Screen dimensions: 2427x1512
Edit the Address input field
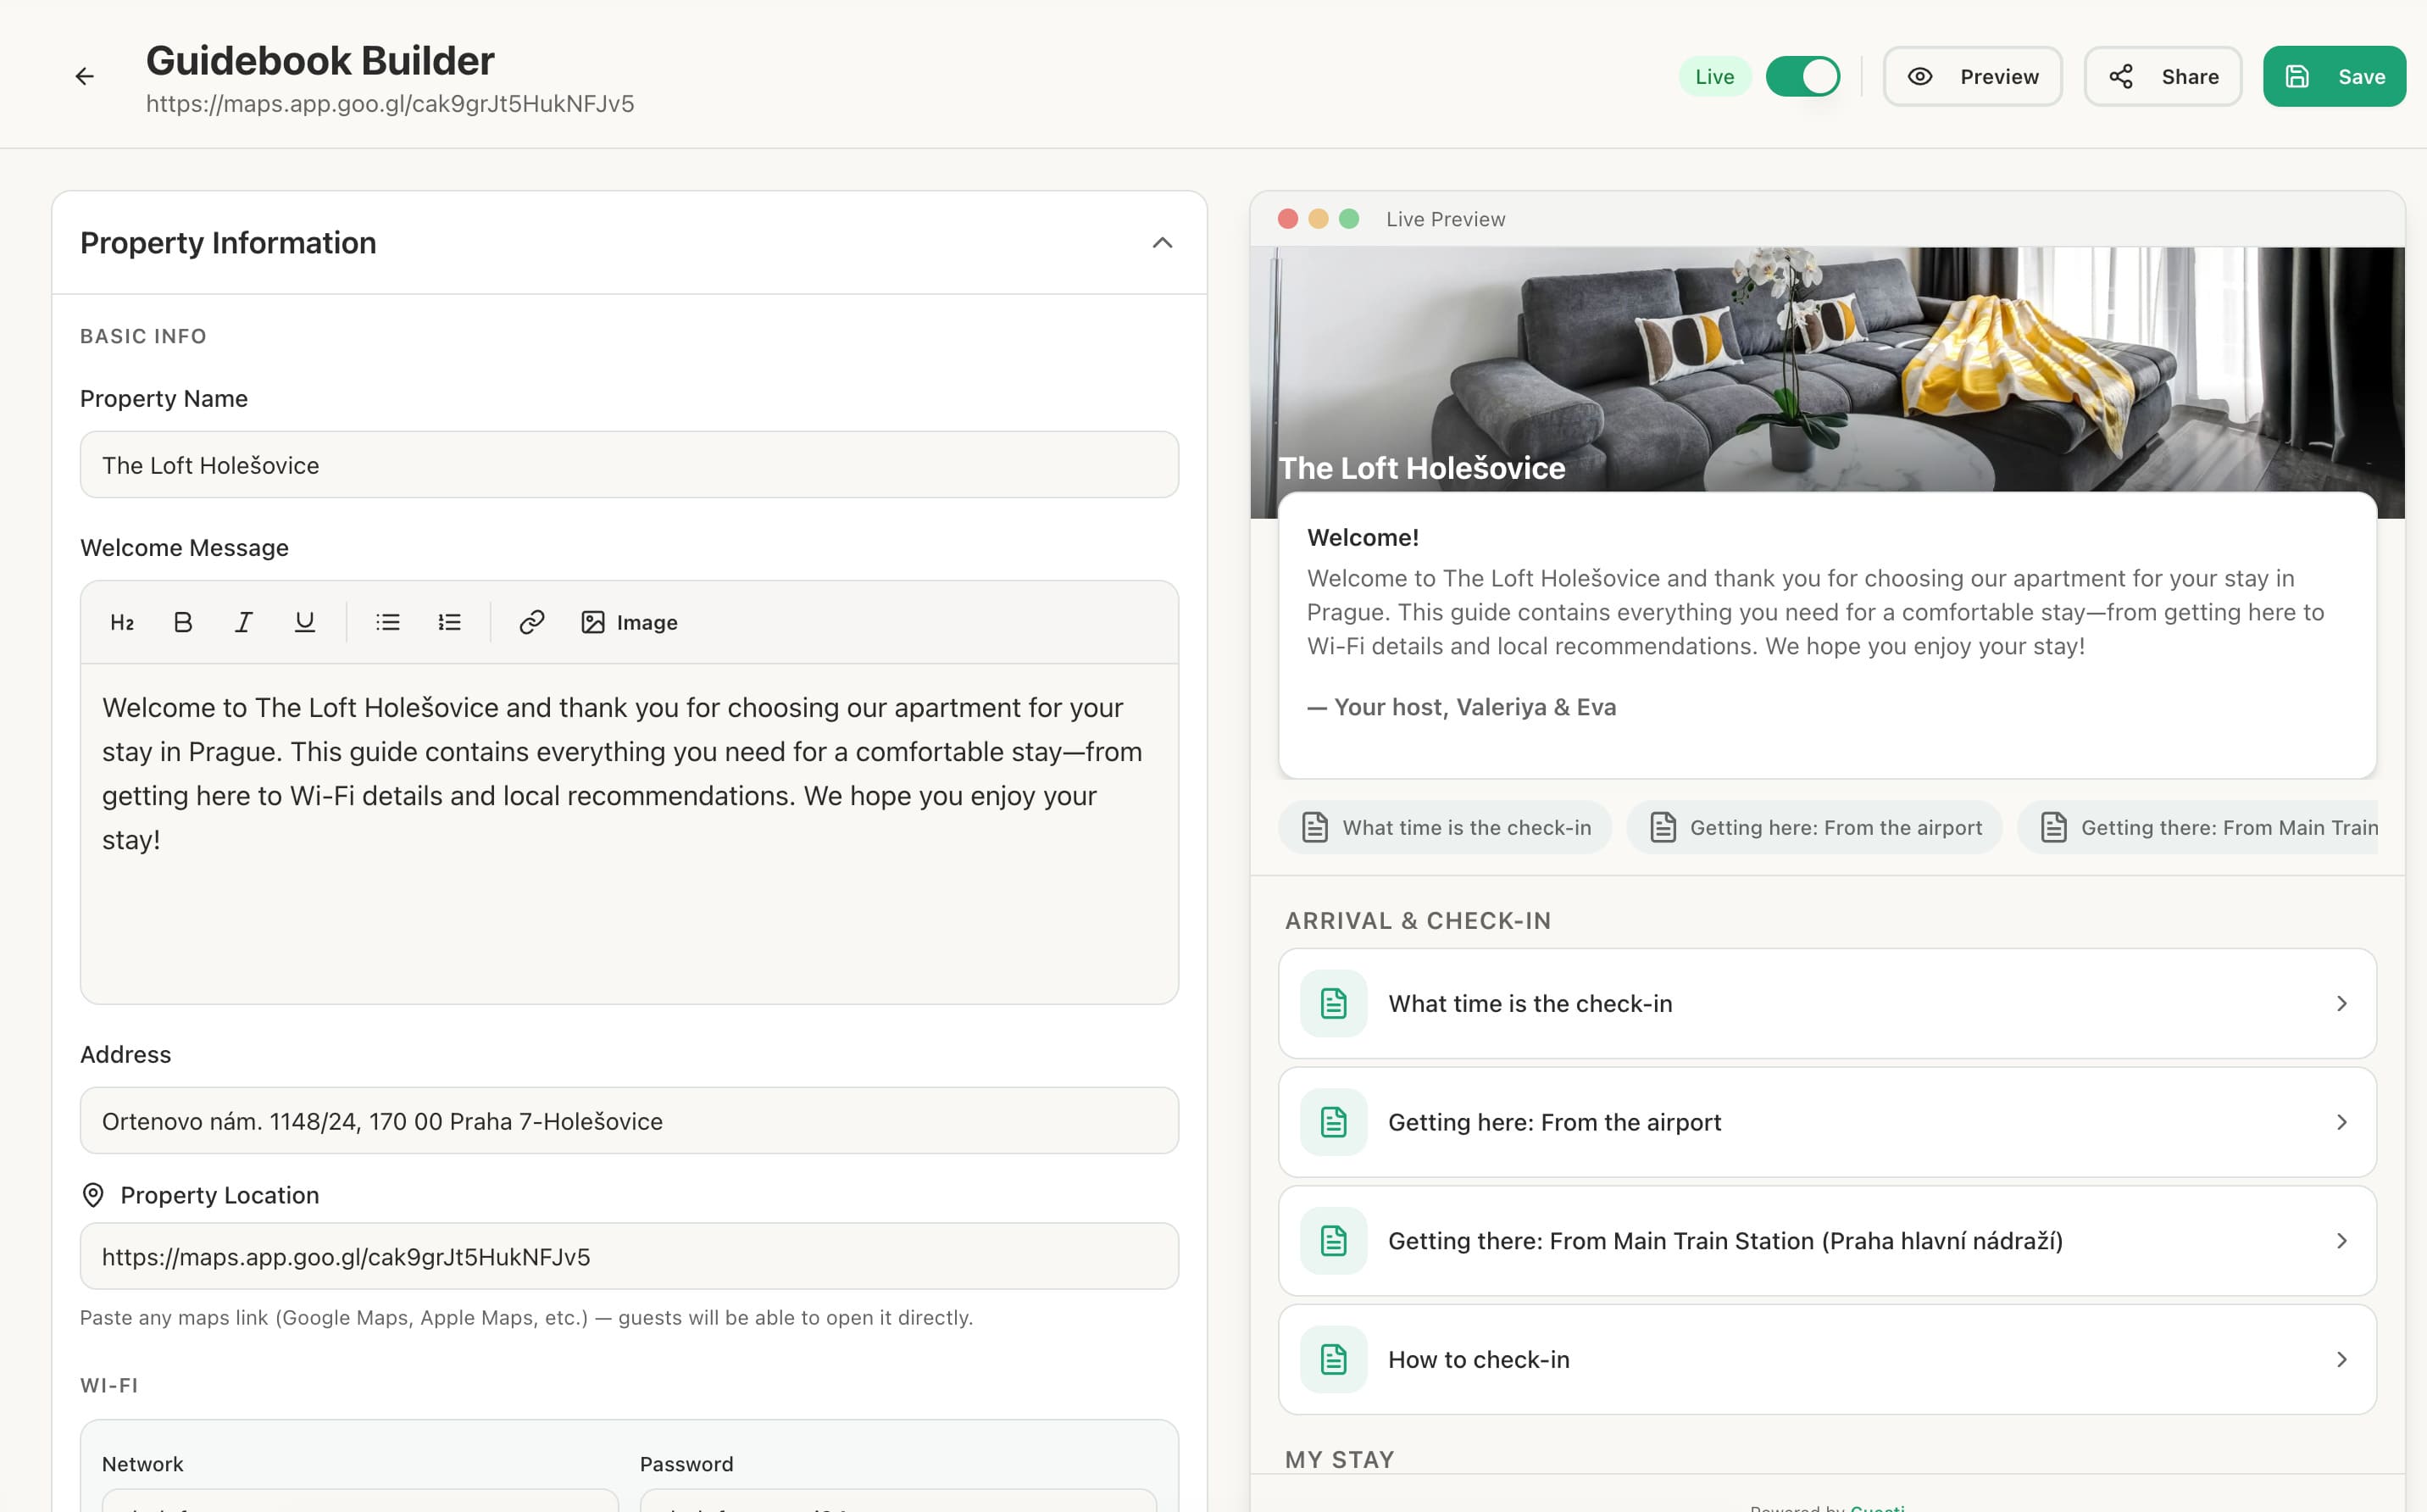(629, 1120)
